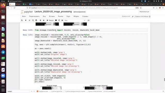Image resolution: width=165 pixels, height=93 pixels.
Task: Open the Ядро menu
Action: click(68, 16)
